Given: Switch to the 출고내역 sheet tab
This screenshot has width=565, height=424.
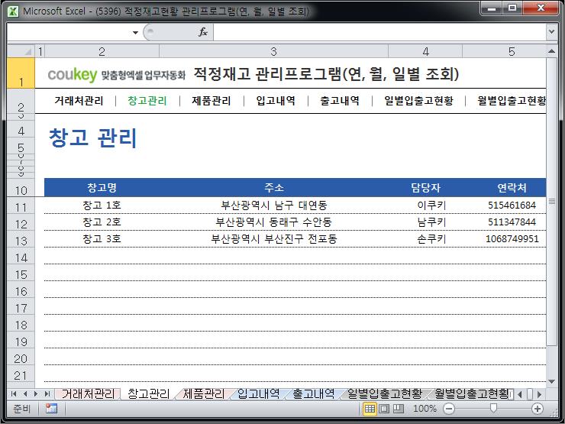Looking at the screenshot, I should 314,393.
